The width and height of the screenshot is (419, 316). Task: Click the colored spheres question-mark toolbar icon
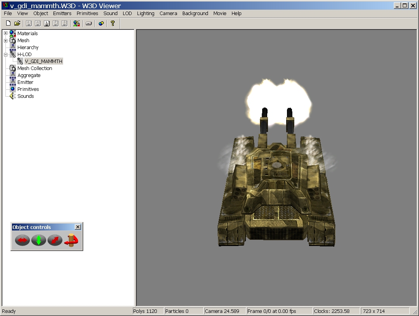[77, 24]
